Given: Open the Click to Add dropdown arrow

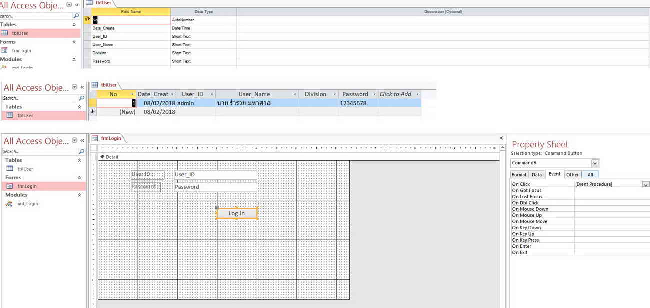Looking at the screenshot, I should tap(417, 94).
